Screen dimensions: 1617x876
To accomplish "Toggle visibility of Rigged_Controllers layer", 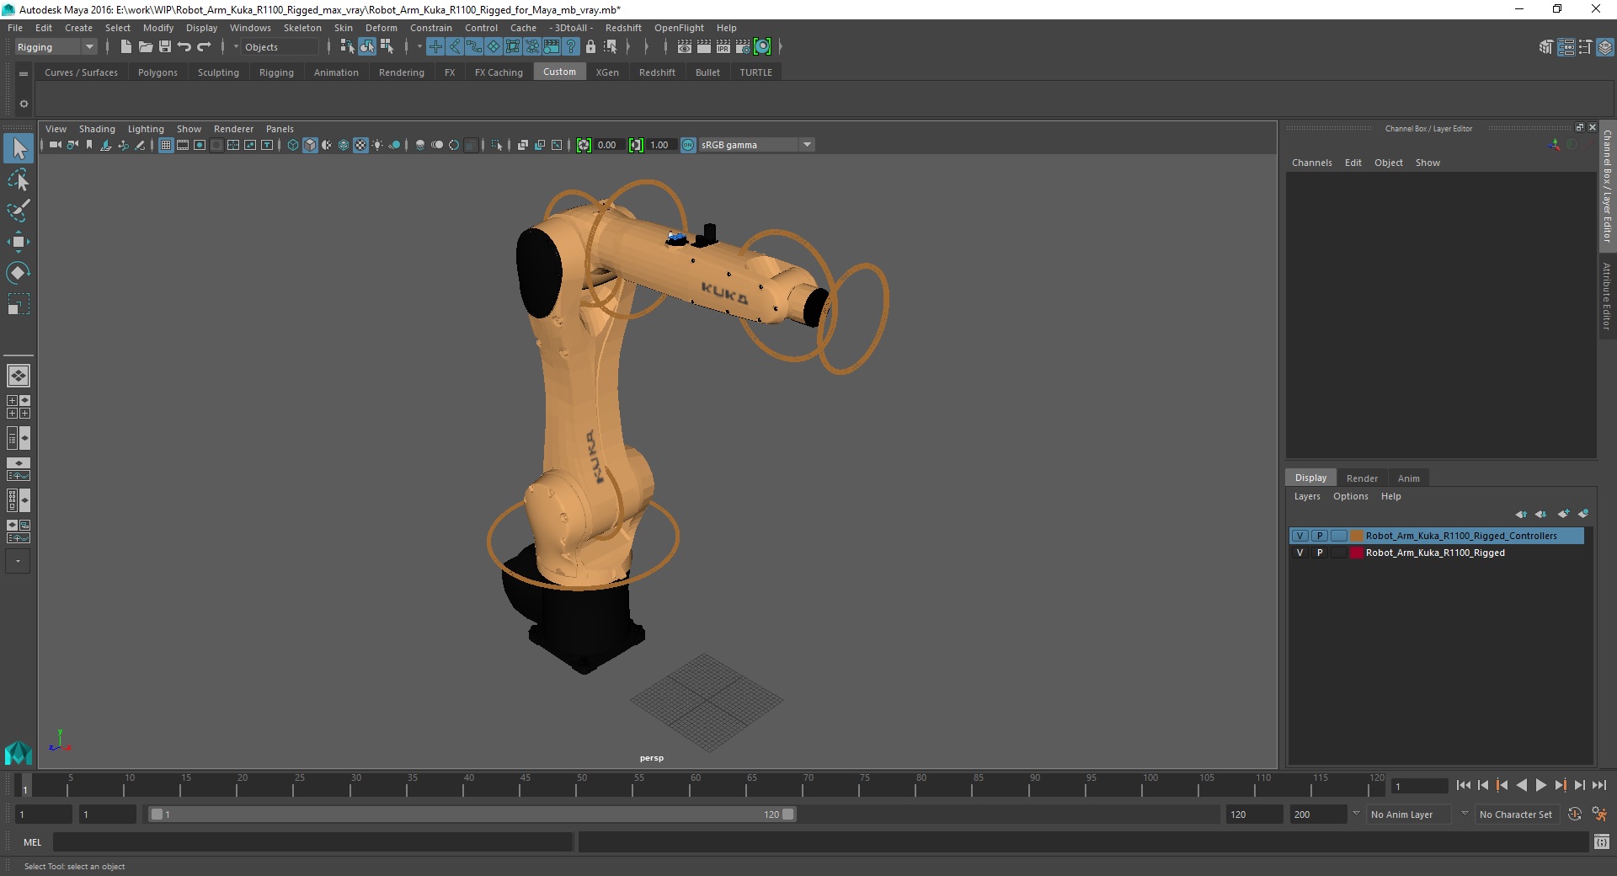I will pos(1300,536).
